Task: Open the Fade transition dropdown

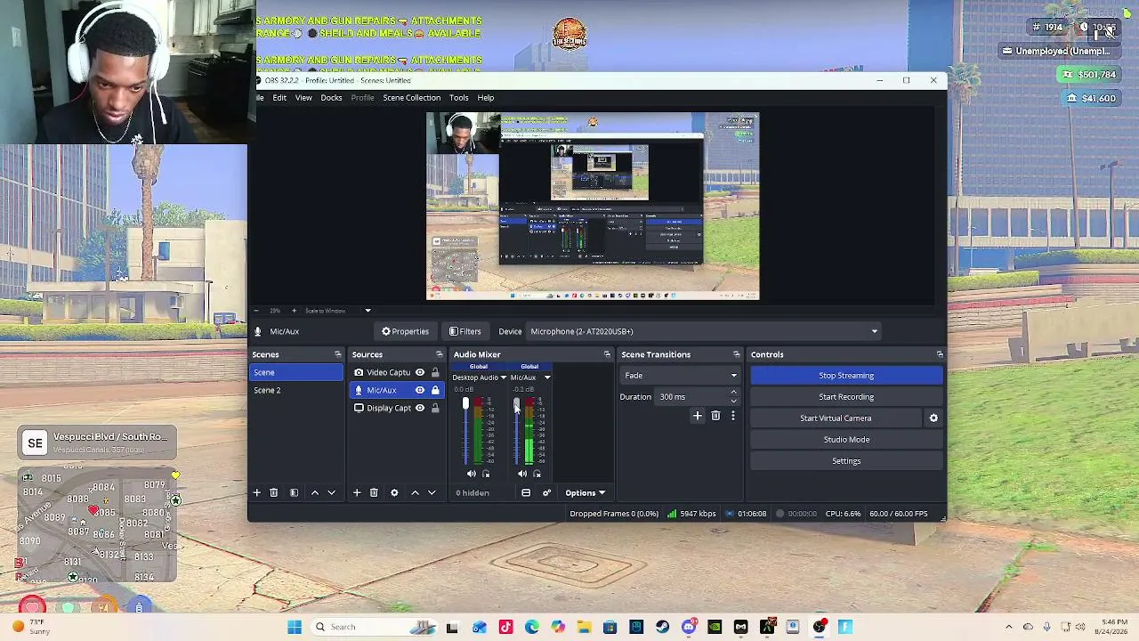Action: (x=680, y=376)
